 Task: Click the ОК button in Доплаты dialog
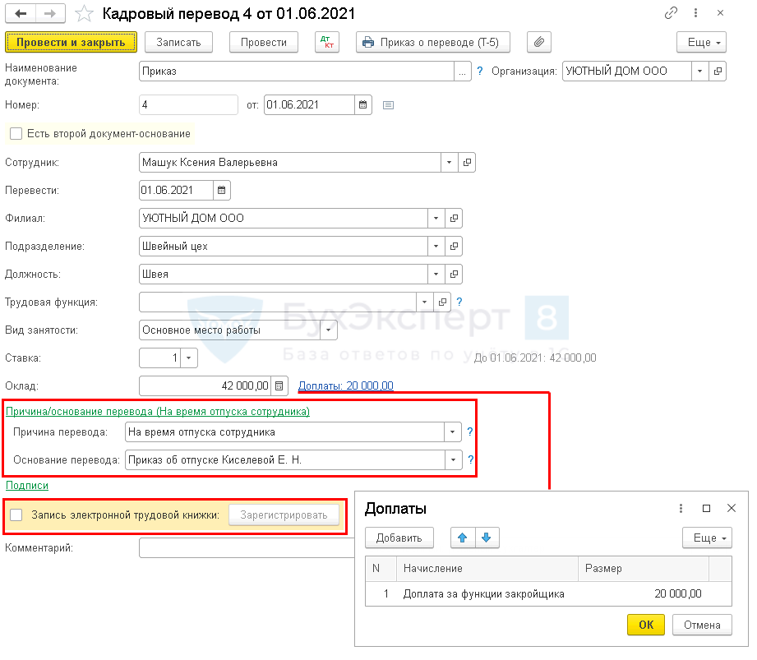tap(646, 625)
